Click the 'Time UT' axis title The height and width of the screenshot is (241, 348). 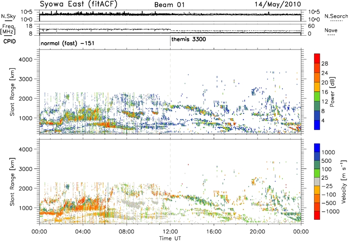(170, 238)
